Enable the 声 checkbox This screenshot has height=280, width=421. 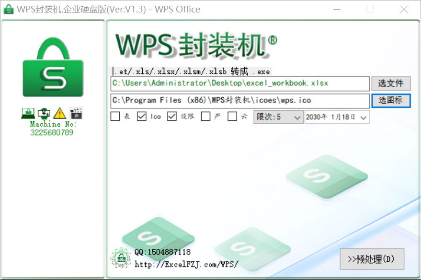tap(205, 117)
